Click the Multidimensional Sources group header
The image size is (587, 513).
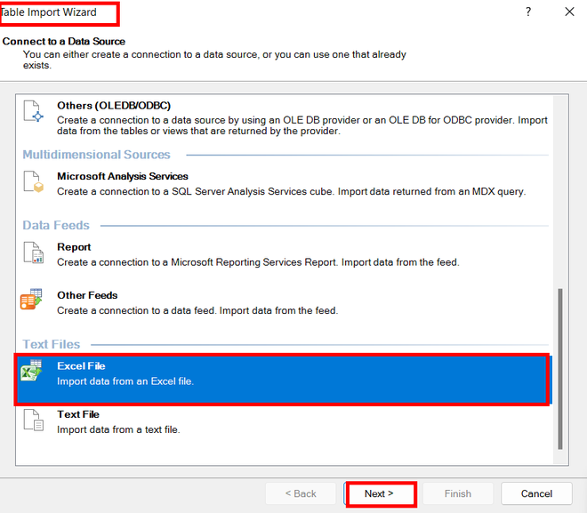96,155
